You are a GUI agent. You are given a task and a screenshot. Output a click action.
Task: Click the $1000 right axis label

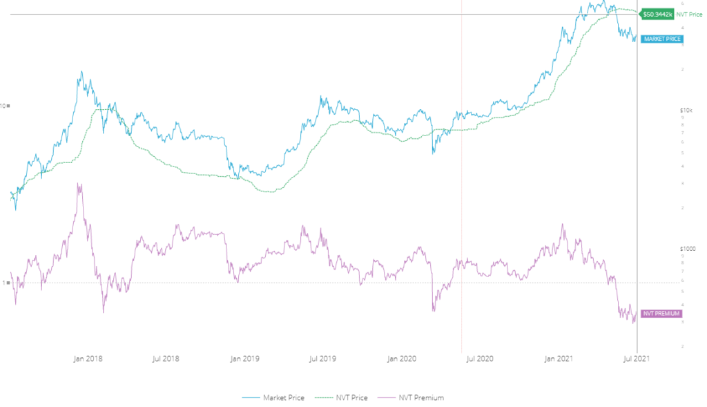pos(687,248)
